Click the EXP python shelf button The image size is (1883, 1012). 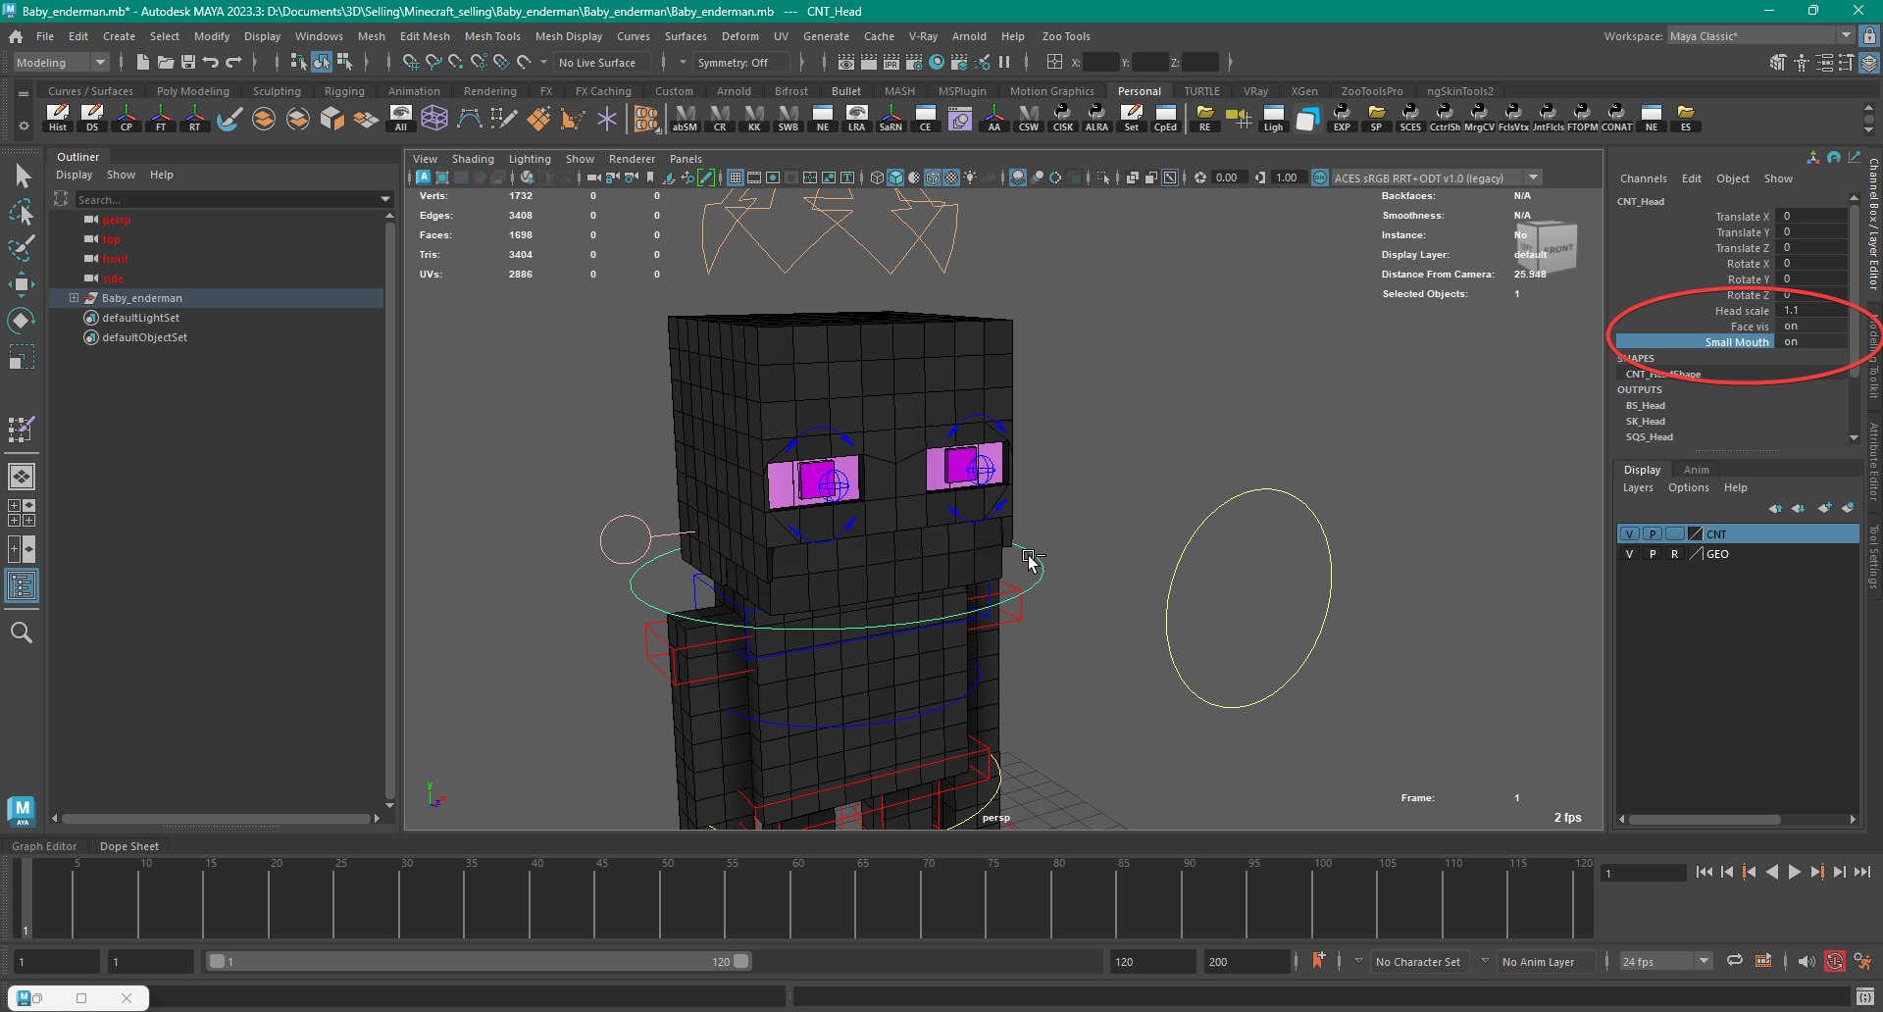pyautogui.click(x=1342, y=119)
